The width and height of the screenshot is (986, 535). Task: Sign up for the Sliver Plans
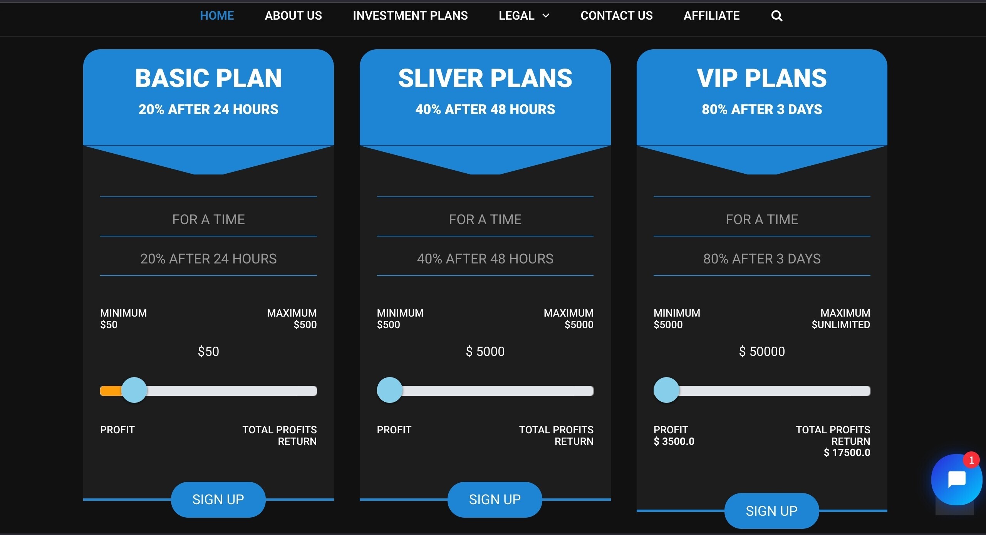pyautogui.click(x=495, y=500)
